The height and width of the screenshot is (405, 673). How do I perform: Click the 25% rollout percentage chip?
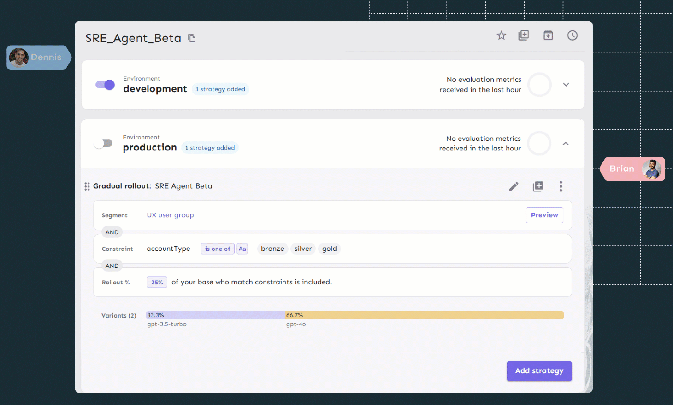pyautogui.click(x=157, y=282)
